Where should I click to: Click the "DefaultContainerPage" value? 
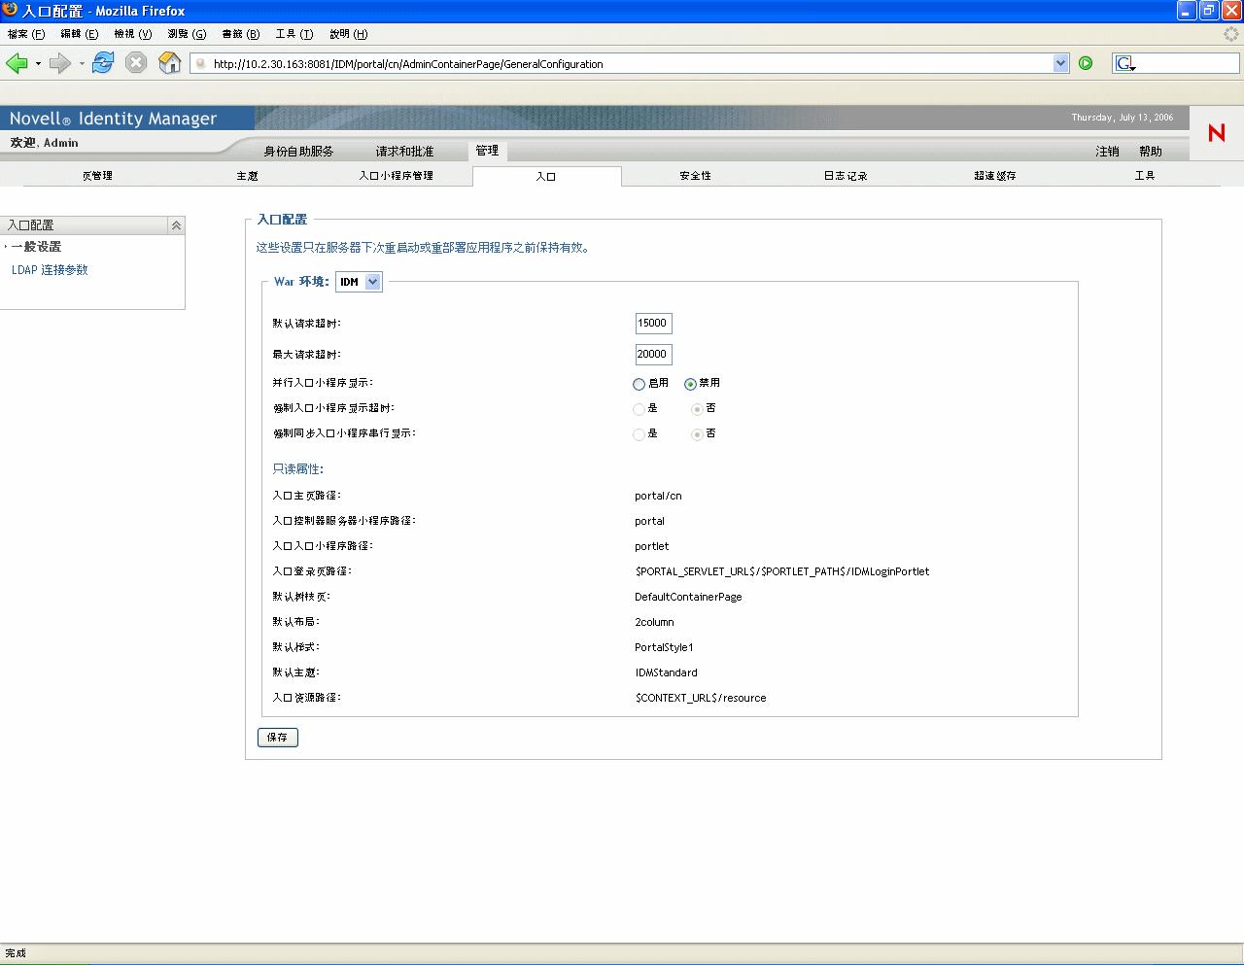point(688,597)
